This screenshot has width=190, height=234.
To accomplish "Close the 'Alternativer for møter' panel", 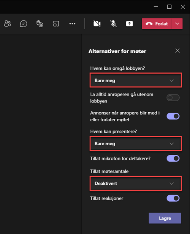I will [177, 51].
